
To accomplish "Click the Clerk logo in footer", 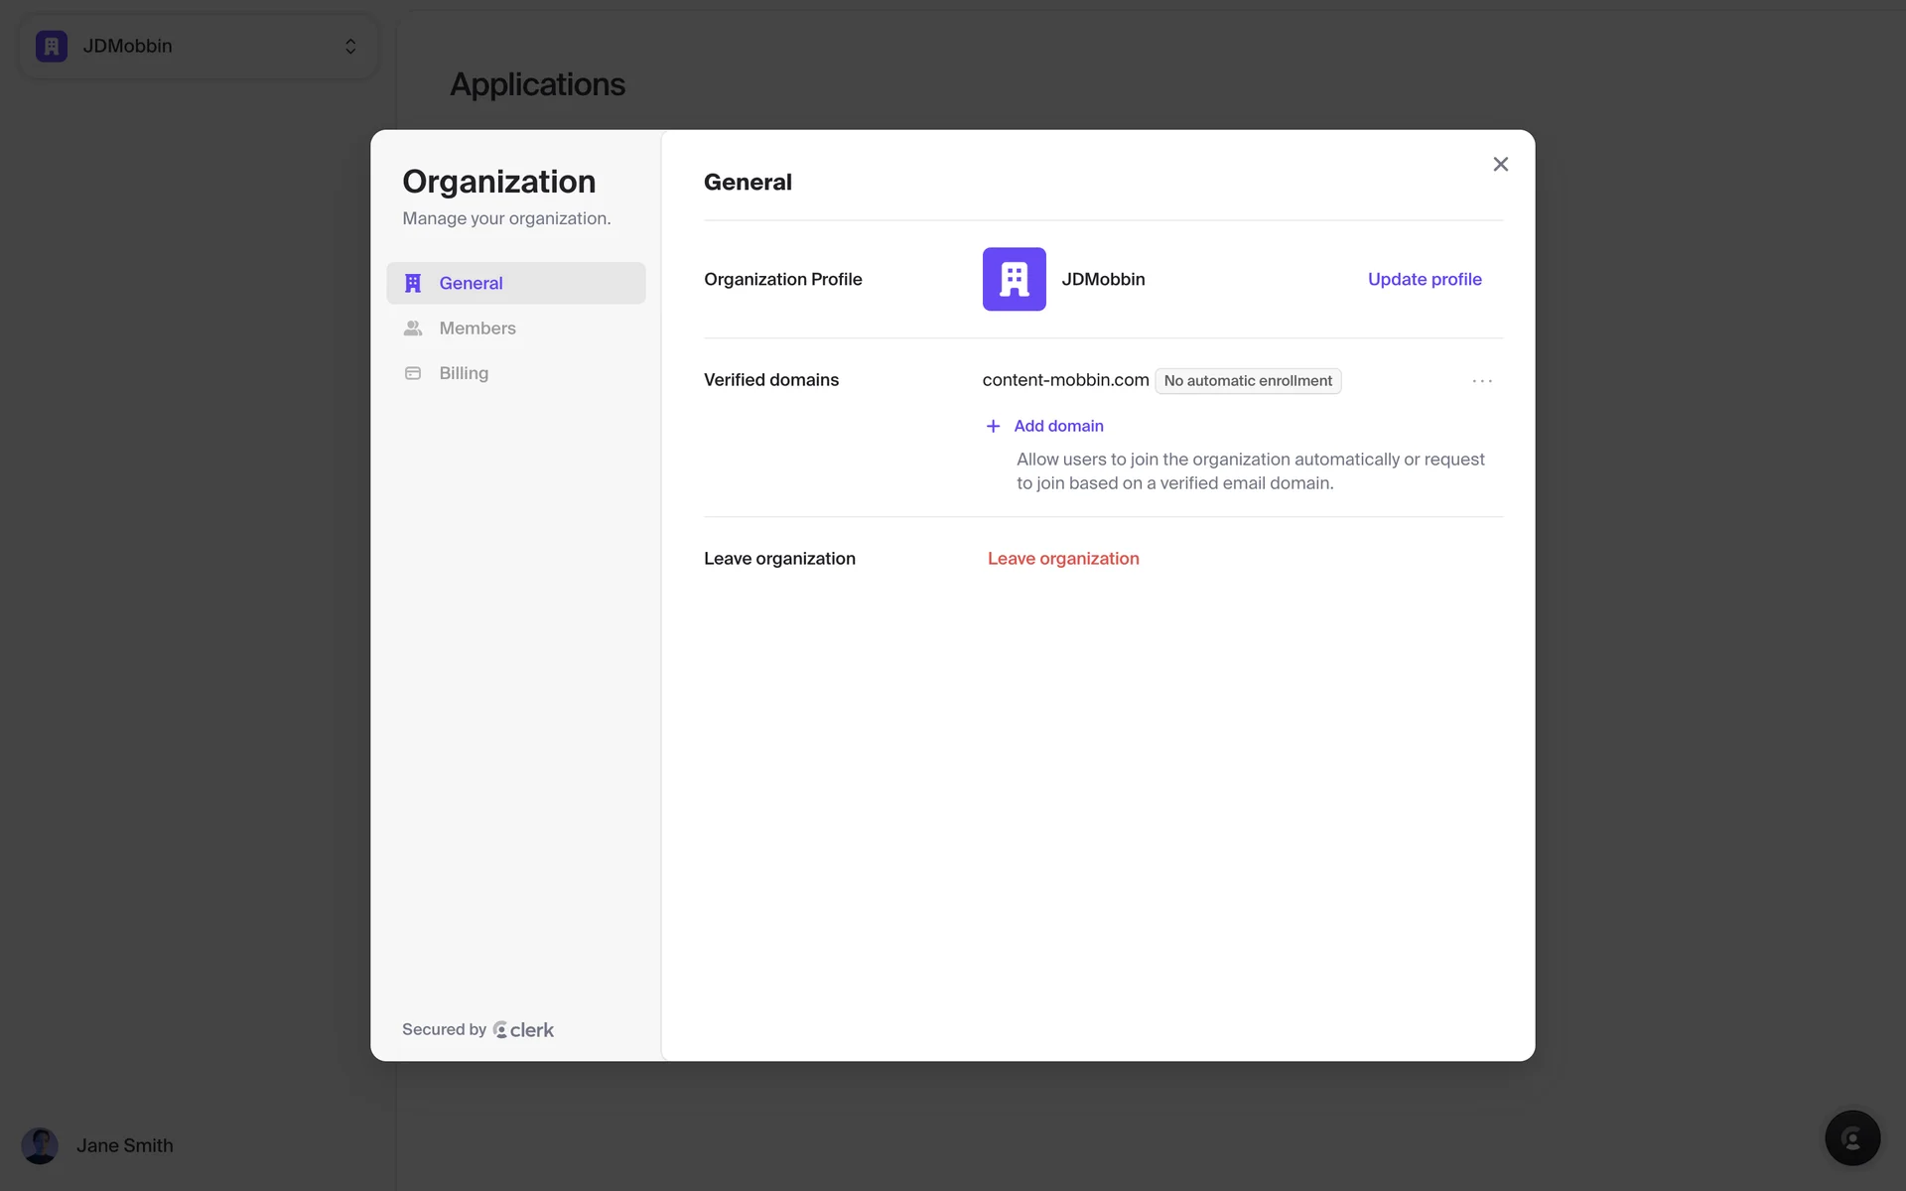I will tap(523, 1030).
